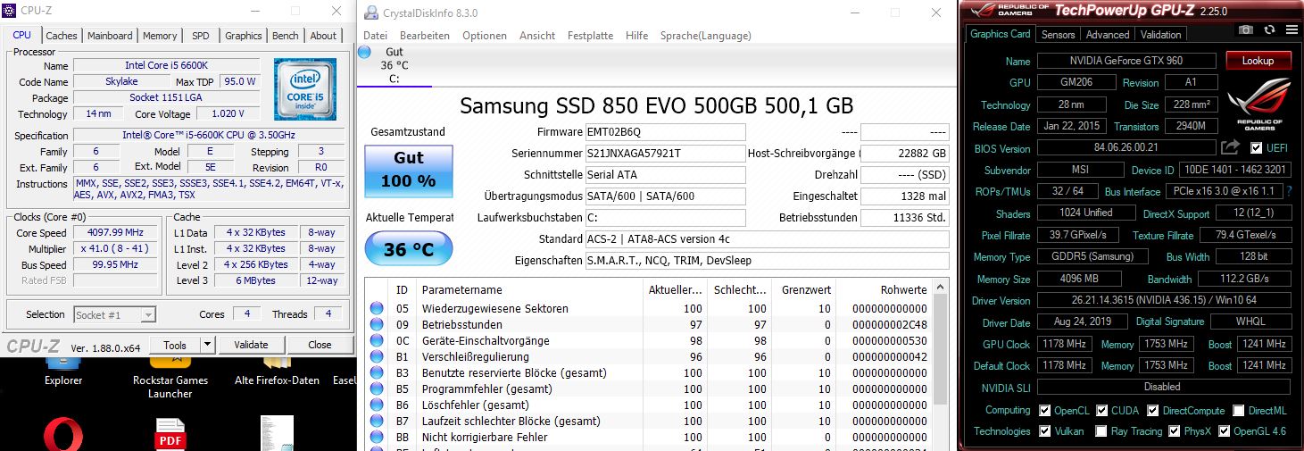Toggle the OpenCL checkbox

pyautogui.click(x=1045, y=411)
